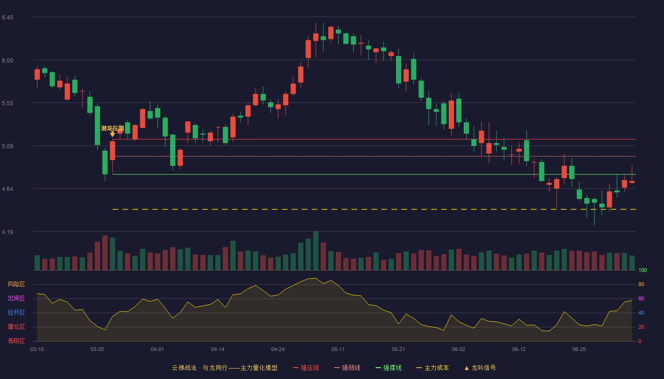Screen dimensions: 664x379
Task: Click the 06-25 date label
Action: point(579,349)
